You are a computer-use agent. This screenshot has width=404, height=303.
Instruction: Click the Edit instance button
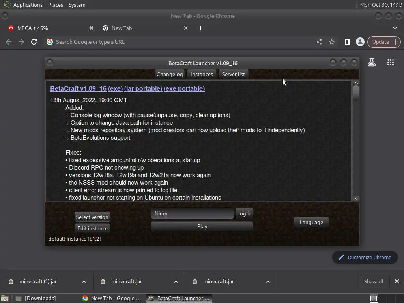(92, 228)
